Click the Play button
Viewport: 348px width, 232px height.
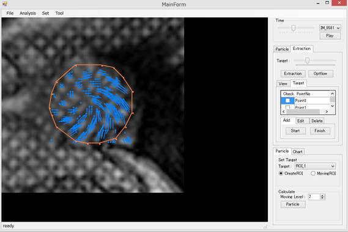point(330,35)
